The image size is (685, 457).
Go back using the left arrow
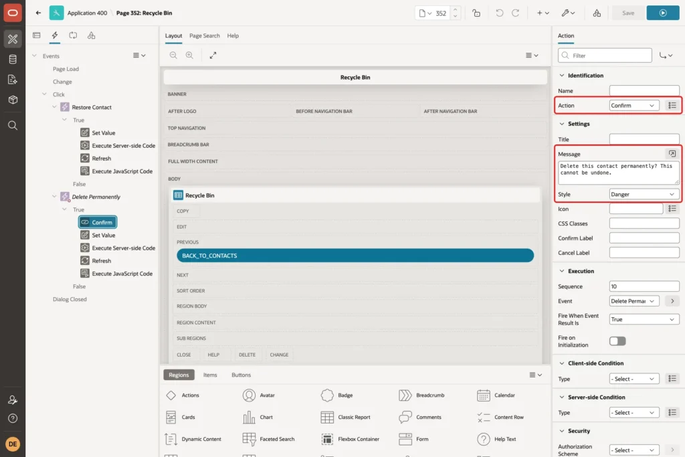point(38,13)
